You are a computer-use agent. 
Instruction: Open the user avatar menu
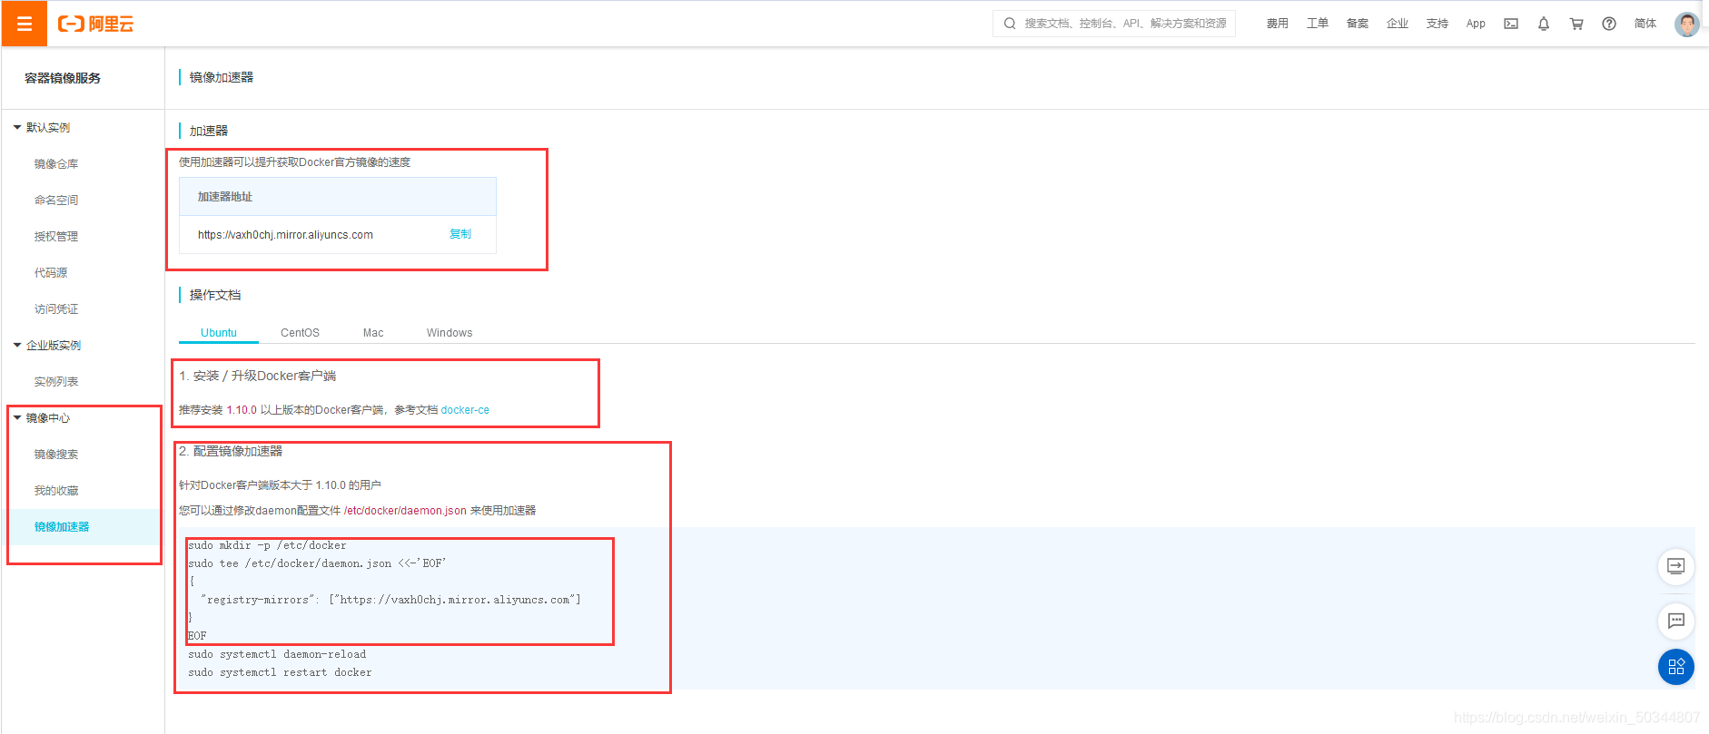tap(1687, 24)
